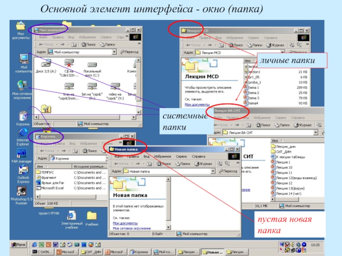The width and height of the screenshot is (342, 256).
Task: Click the Мое сетевое окружение link in Новая папка
Action: 132,228
